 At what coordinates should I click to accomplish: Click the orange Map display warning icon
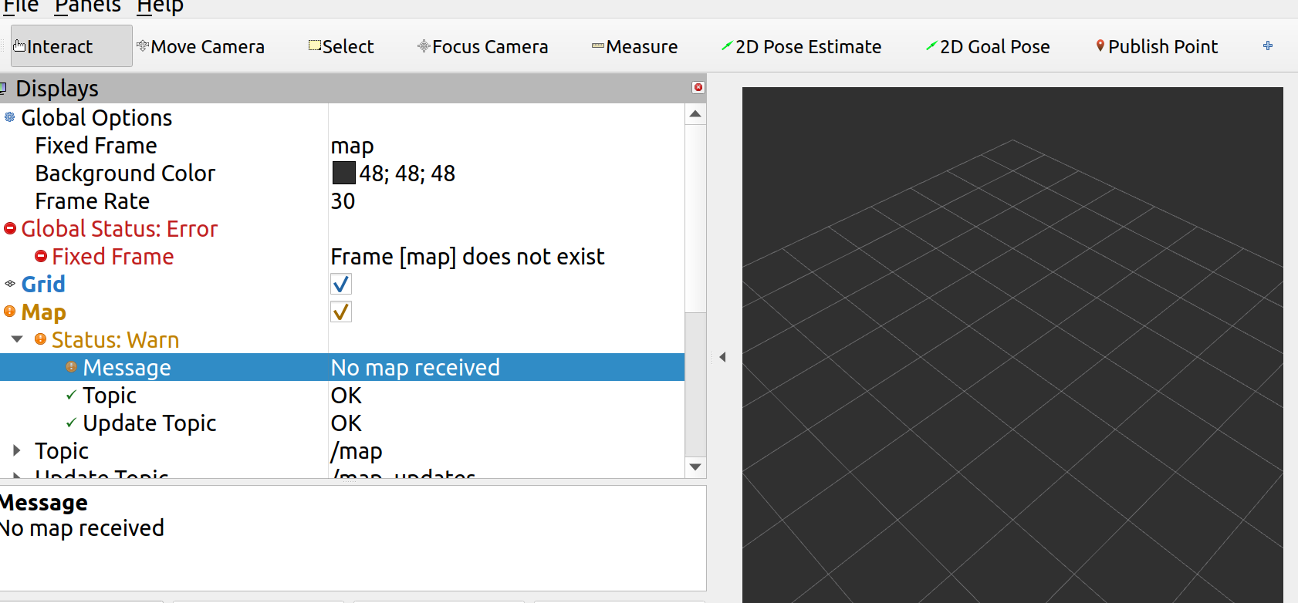[x=10, y=312]
